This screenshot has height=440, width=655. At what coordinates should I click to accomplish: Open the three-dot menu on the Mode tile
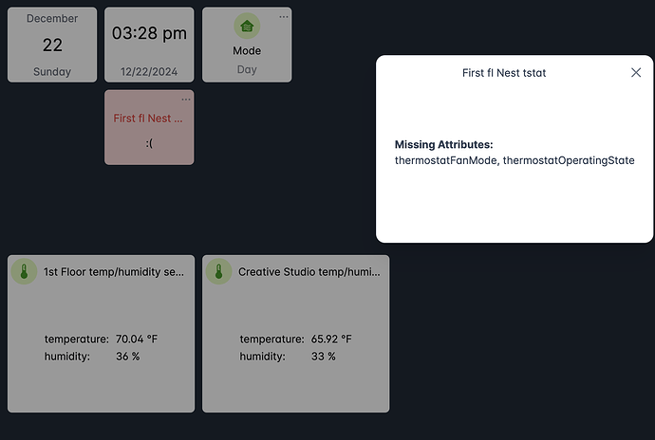coord(283,17)
